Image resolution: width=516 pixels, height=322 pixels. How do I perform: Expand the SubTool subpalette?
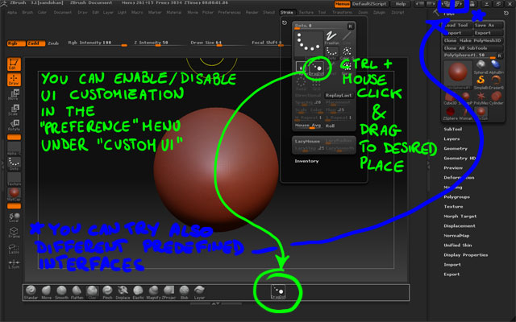tap(453, 129)
